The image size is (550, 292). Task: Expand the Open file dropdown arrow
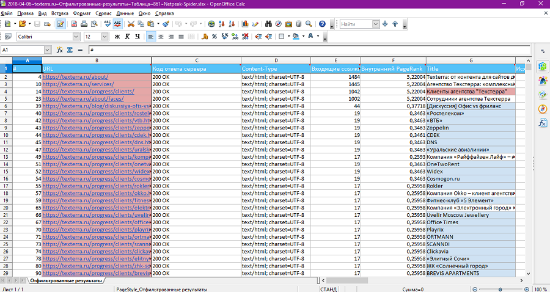(29, 24)
